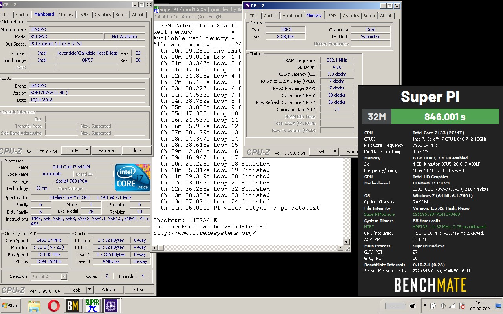Click the 846.001 s result in BenchMate

(x=445, y=117)
